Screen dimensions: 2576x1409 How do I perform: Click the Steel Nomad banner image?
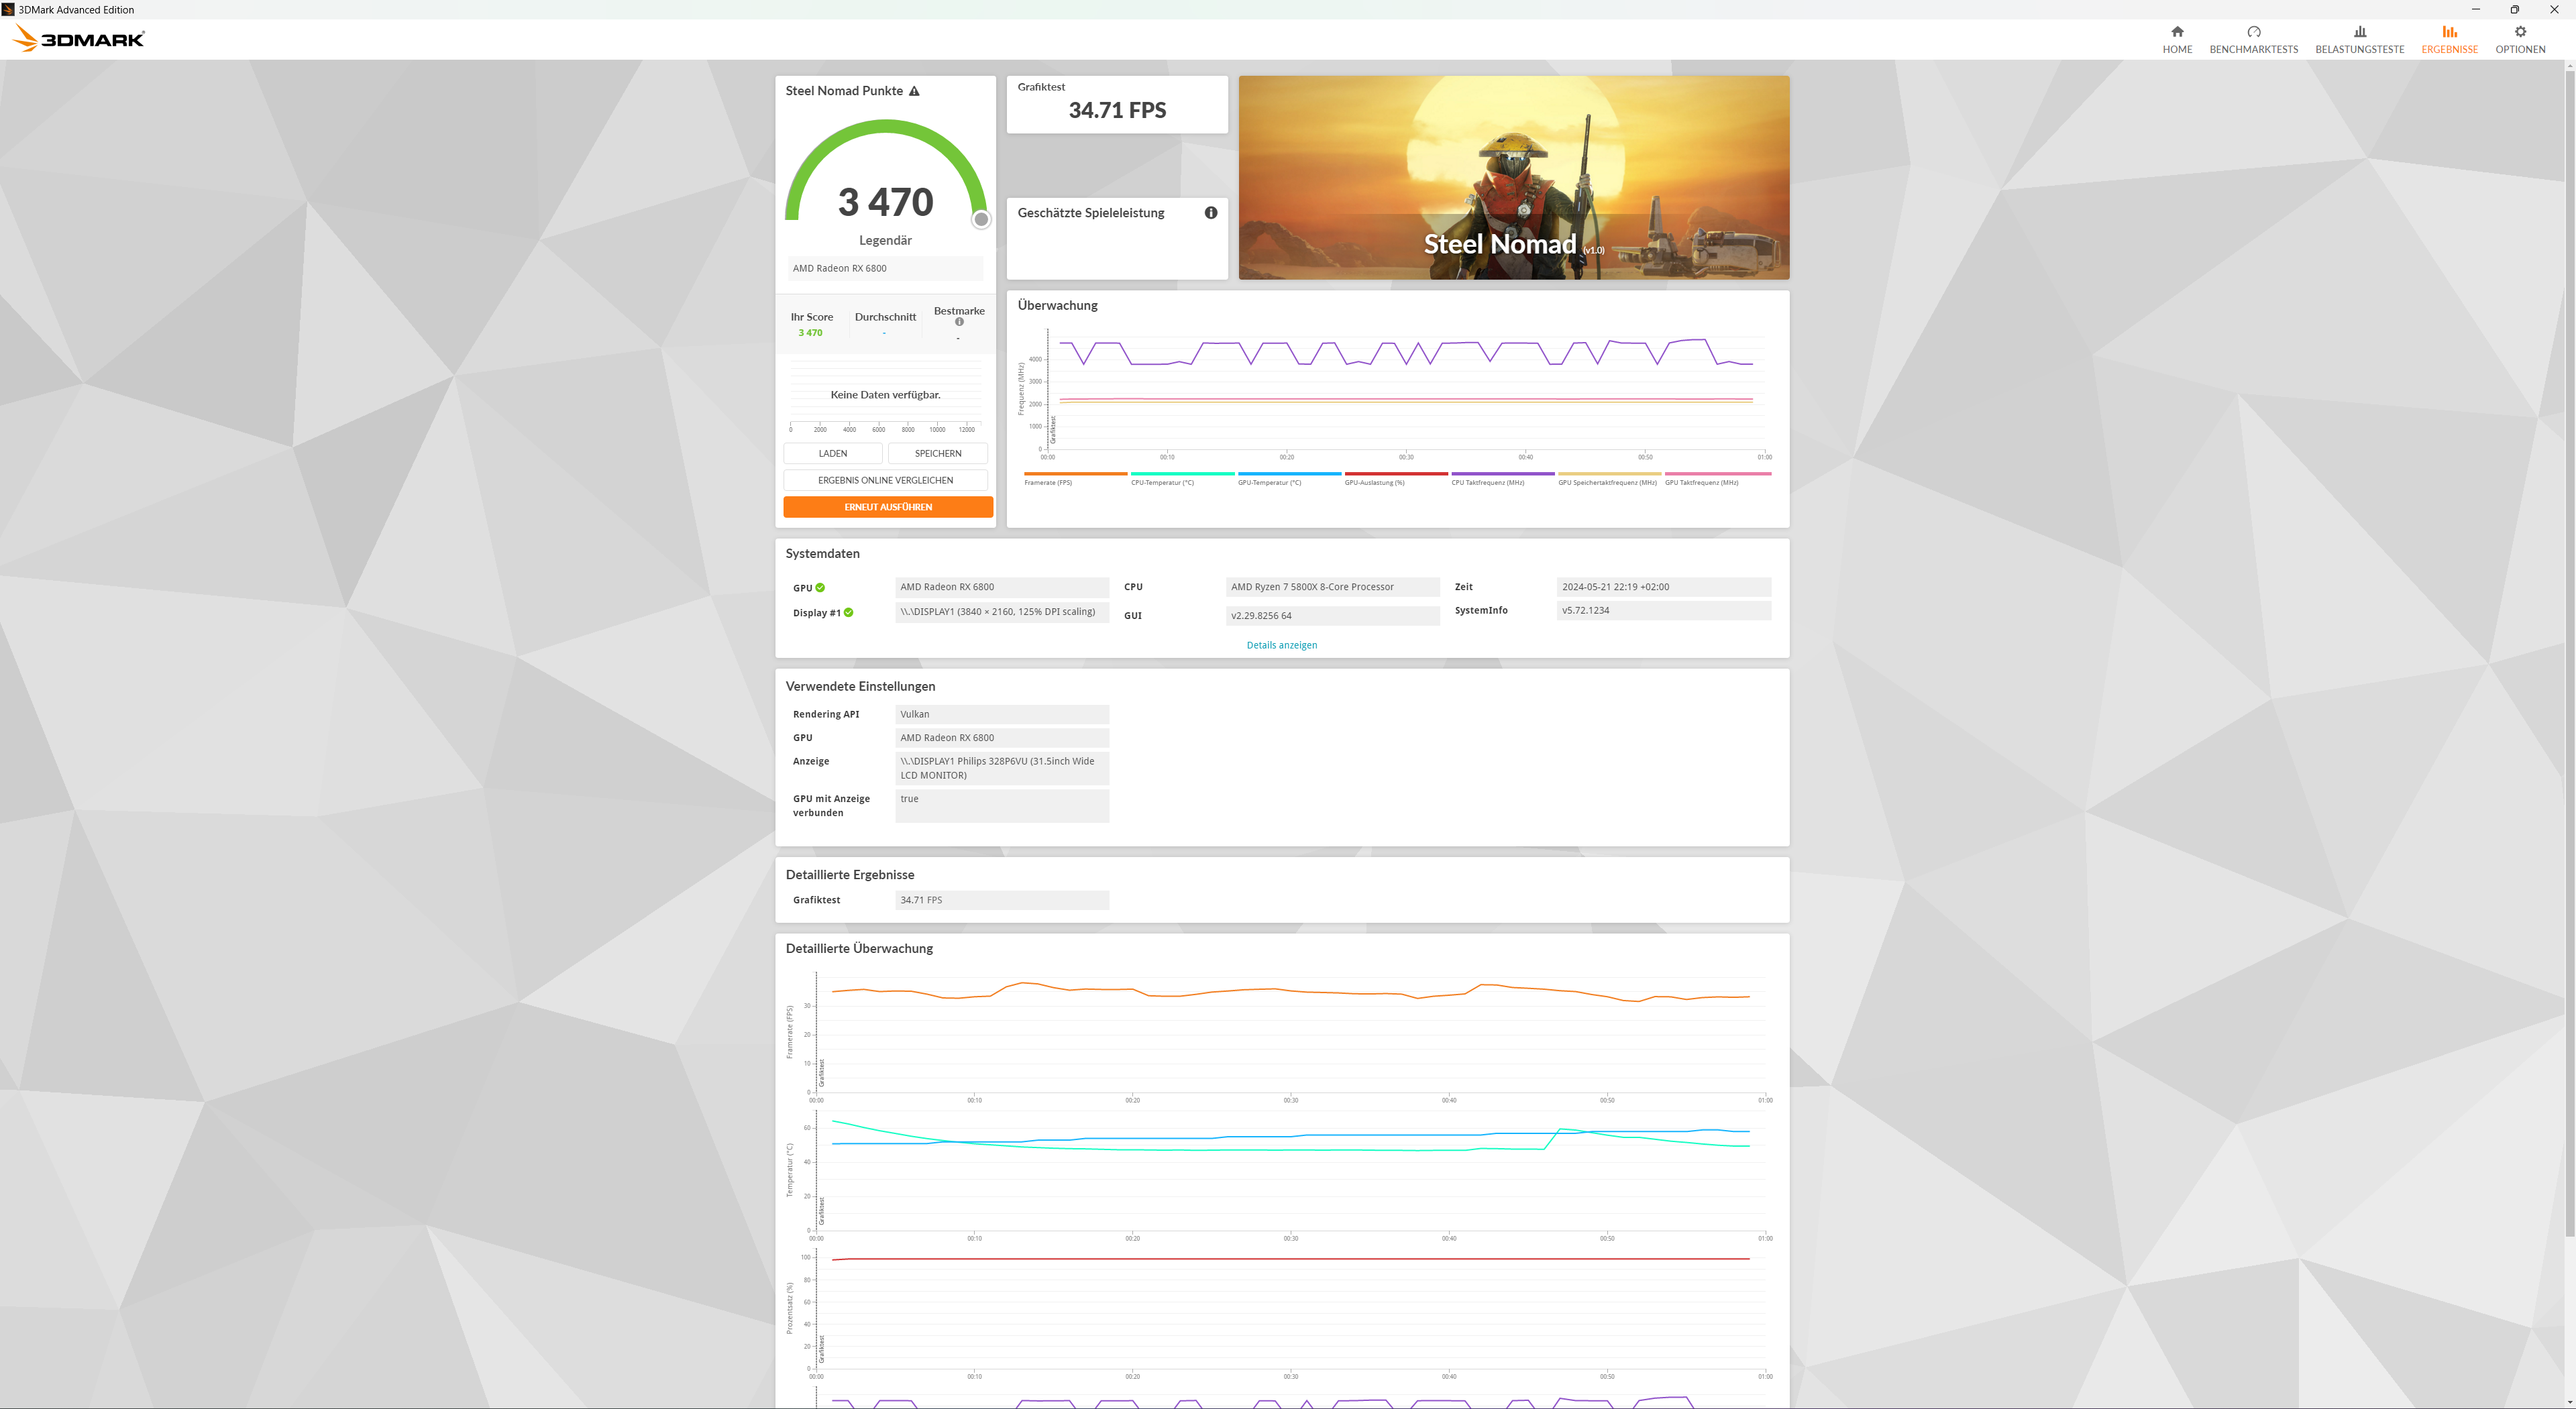[1513, 178]
